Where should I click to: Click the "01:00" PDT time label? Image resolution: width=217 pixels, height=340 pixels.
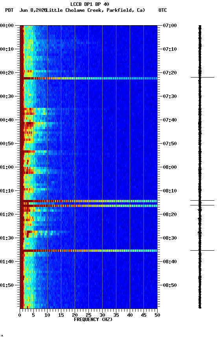coord(7,167)
